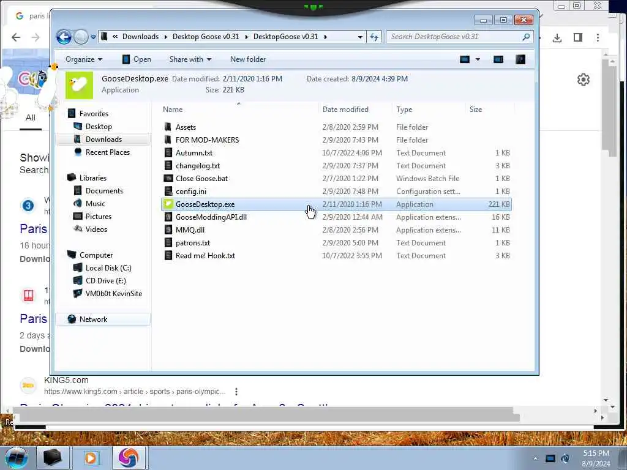Click Favorites in the navigation pane
Viewport: 627px width, 470px height.
[x=94, y=113]
